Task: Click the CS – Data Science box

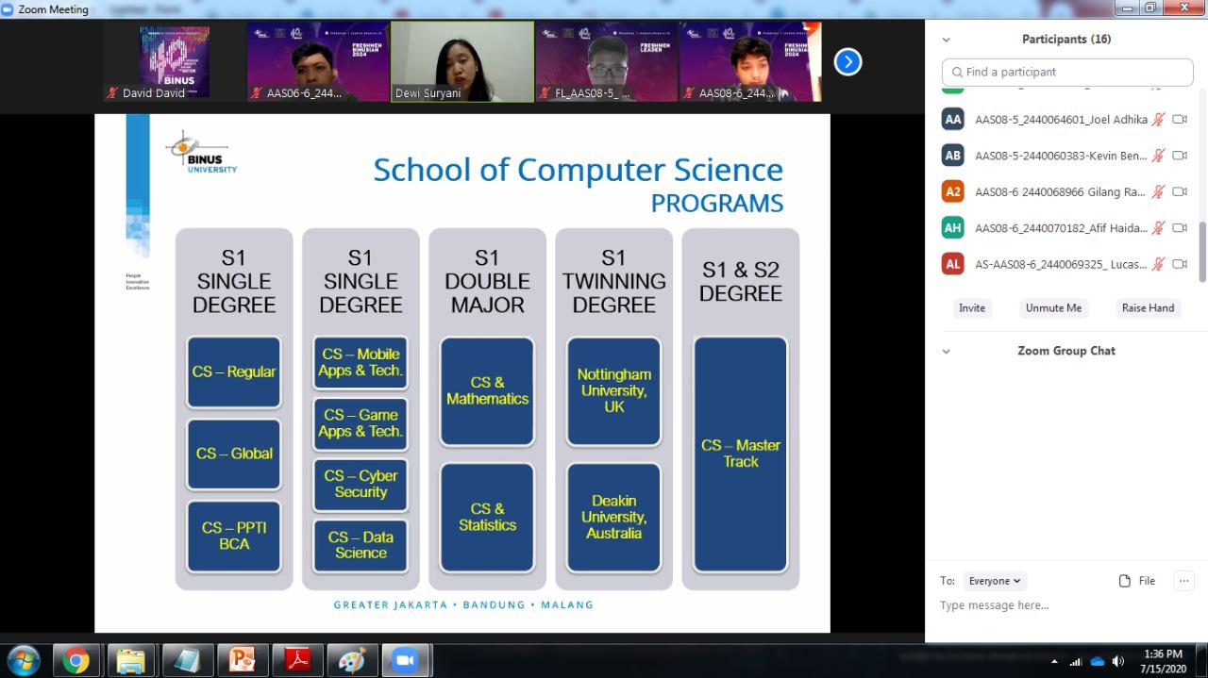Action: 361,545
